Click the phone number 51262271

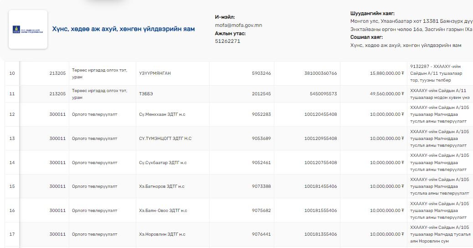tap(227, 41)
